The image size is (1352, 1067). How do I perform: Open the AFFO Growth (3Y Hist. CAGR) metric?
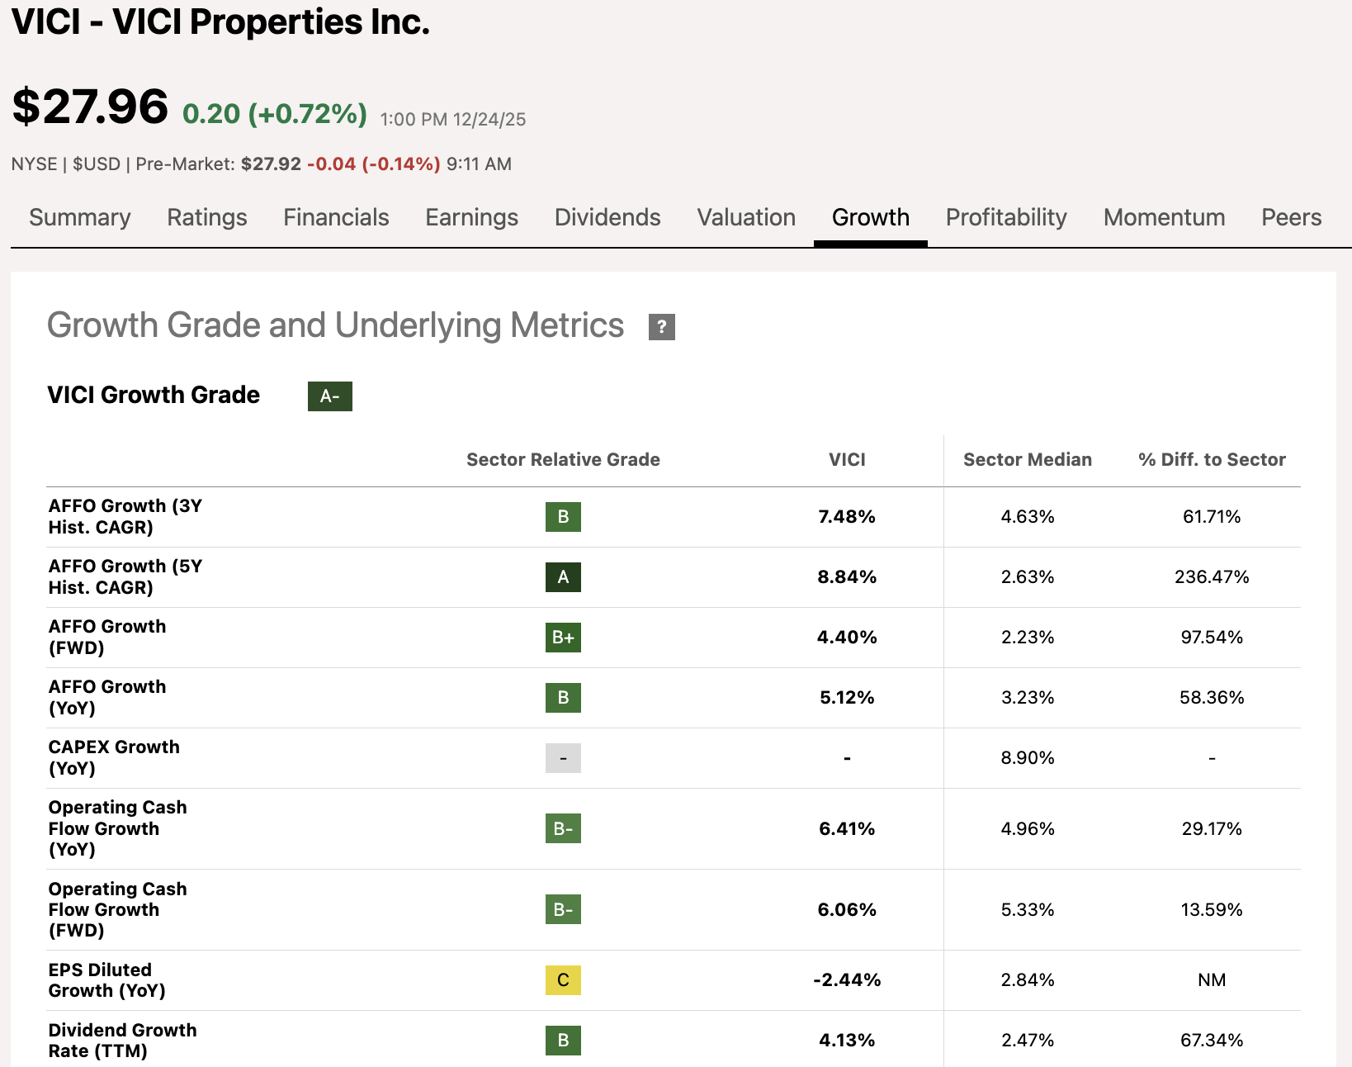(x=125, y=516)
